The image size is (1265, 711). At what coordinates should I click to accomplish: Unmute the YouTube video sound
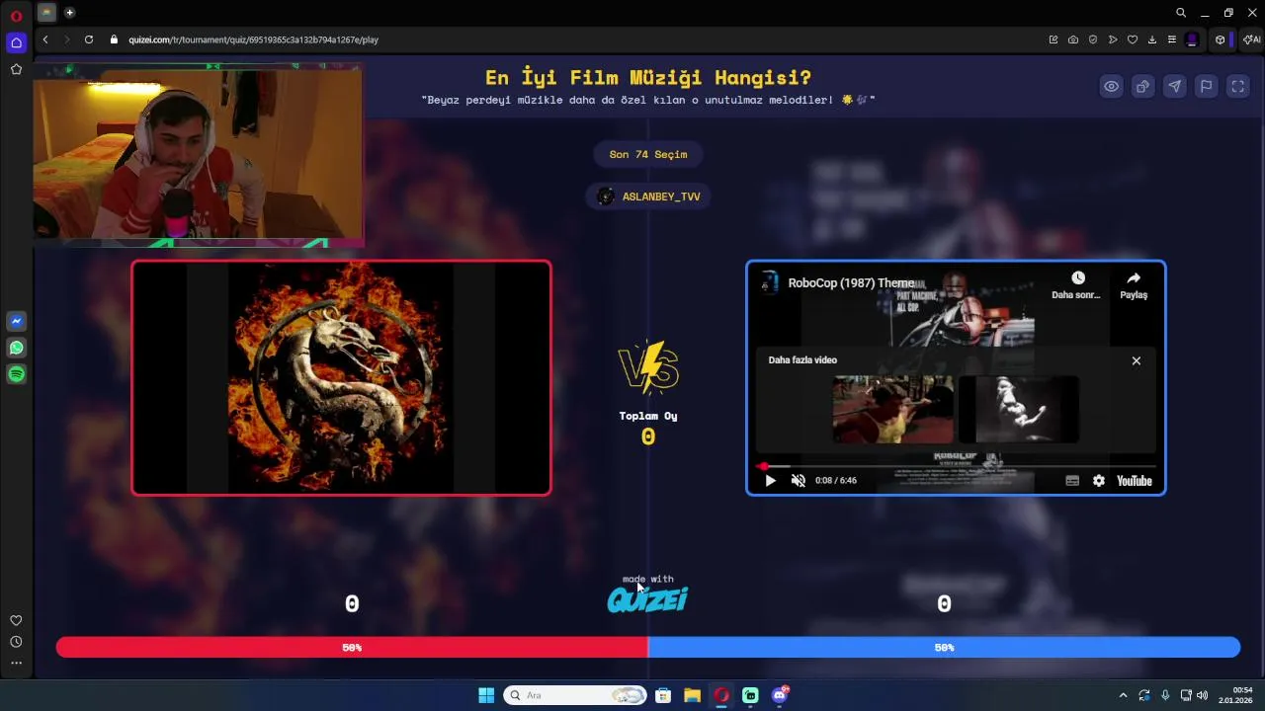click(x=798, y=481)
